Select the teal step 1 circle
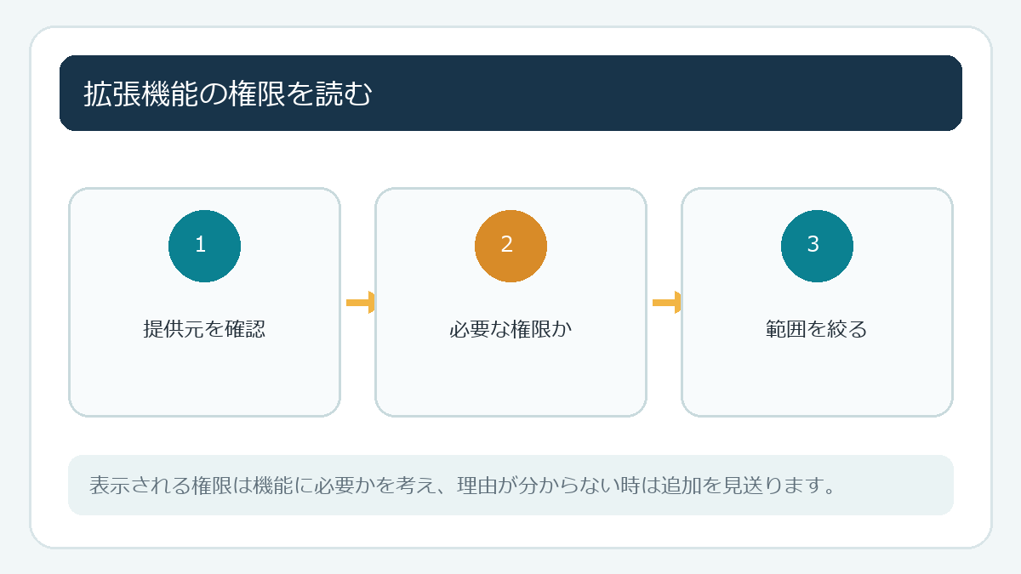 [x=204, y=246]
